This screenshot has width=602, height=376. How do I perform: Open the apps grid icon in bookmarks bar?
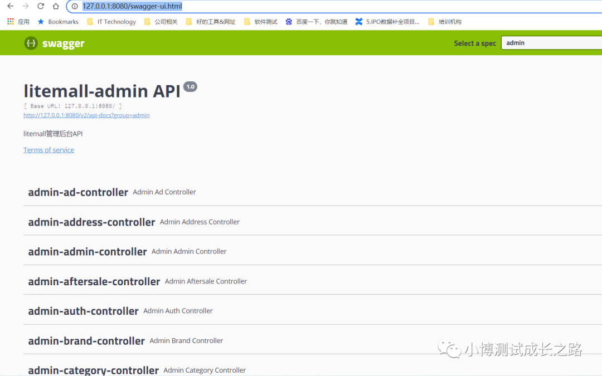11,22
